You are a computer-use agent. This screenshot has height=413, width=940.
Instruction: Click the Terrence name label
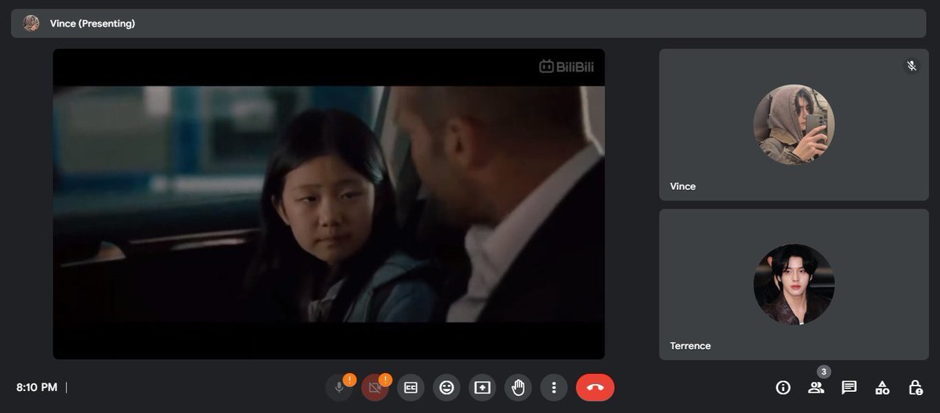coord(691,346)
